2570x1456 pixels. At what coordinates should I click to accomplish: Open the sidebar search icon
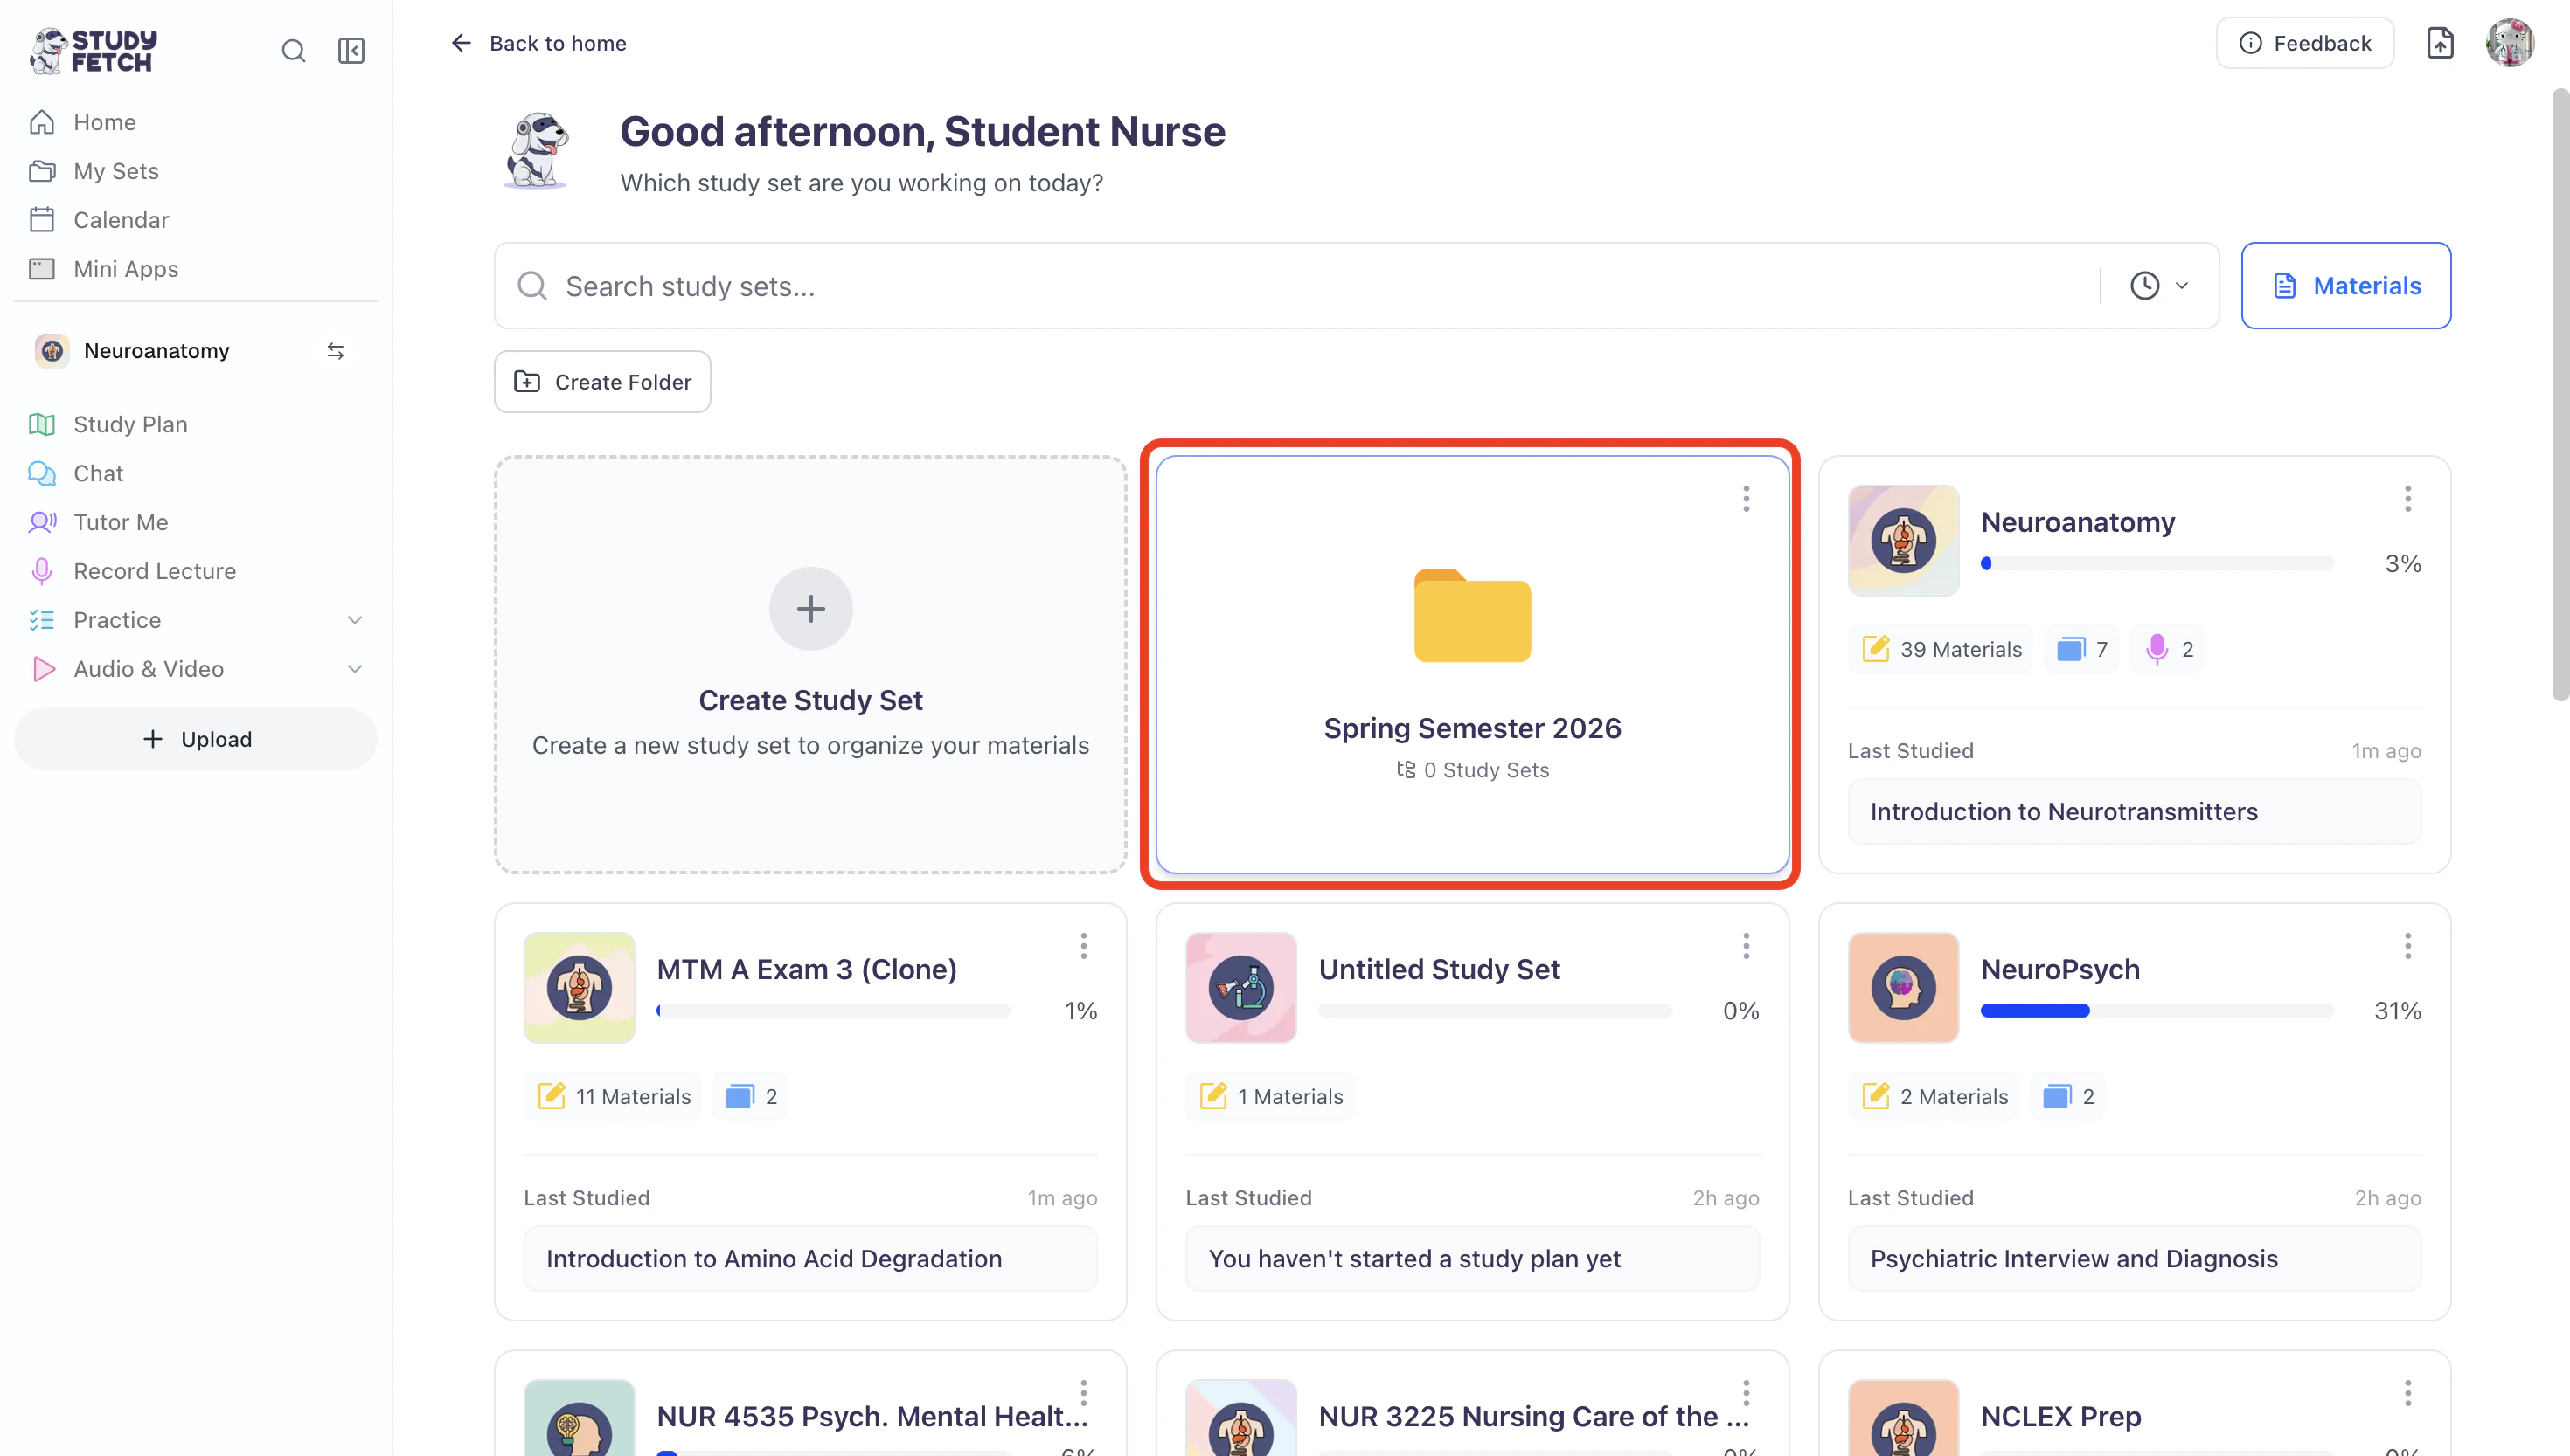[x=293, y=51]
